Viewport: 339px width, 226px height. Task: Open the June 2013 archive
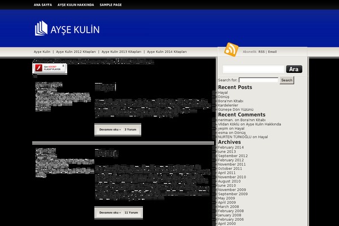click(x=227, y=151)
